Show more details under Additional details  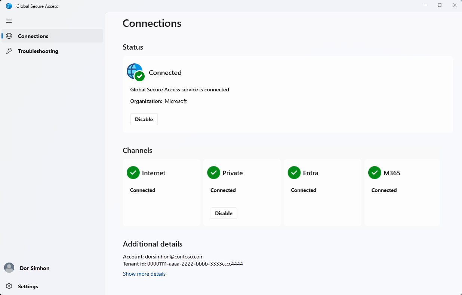[x=144, y=274]
